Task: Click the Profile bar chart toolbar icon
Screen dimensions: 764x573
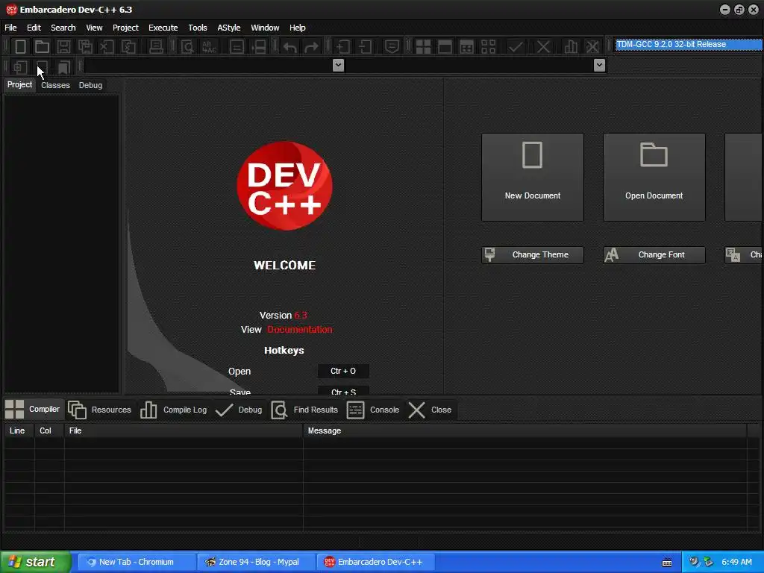Action: [571, 47]
